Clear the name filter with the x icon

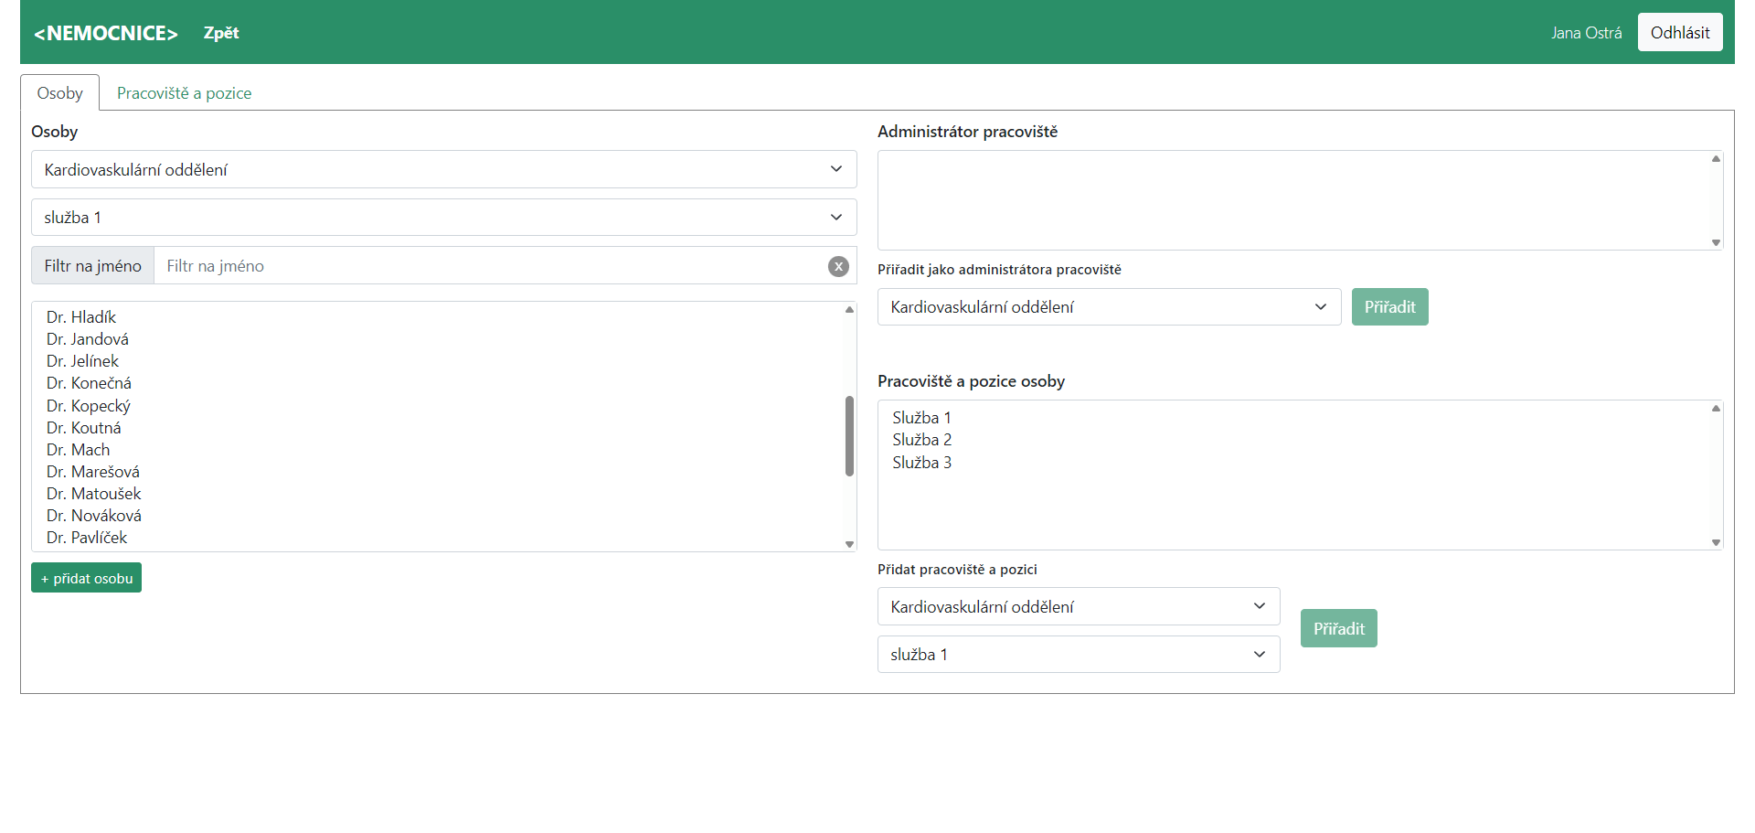[838, 266]
